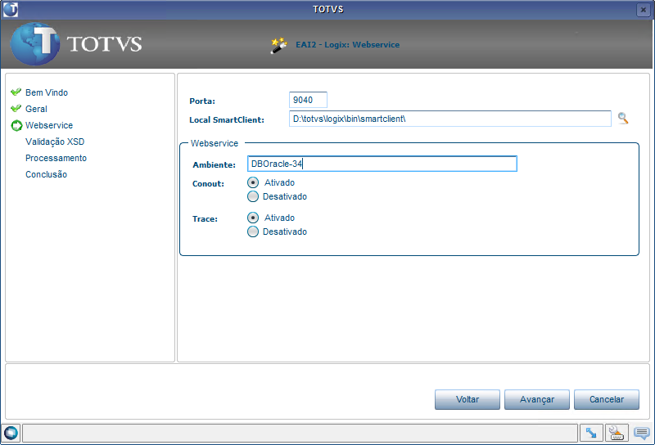Viewport: 655px width, 445px height.
Task: Click the EAI2 - Logix: Webservice heading
Action: tap(347, 45)
